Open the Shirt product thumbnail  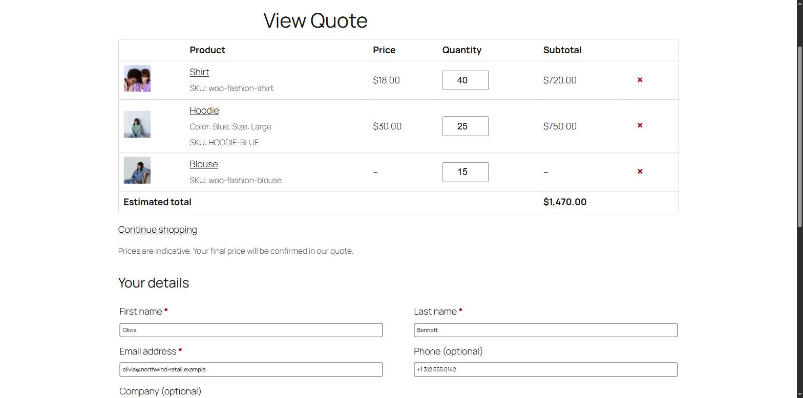137,78
